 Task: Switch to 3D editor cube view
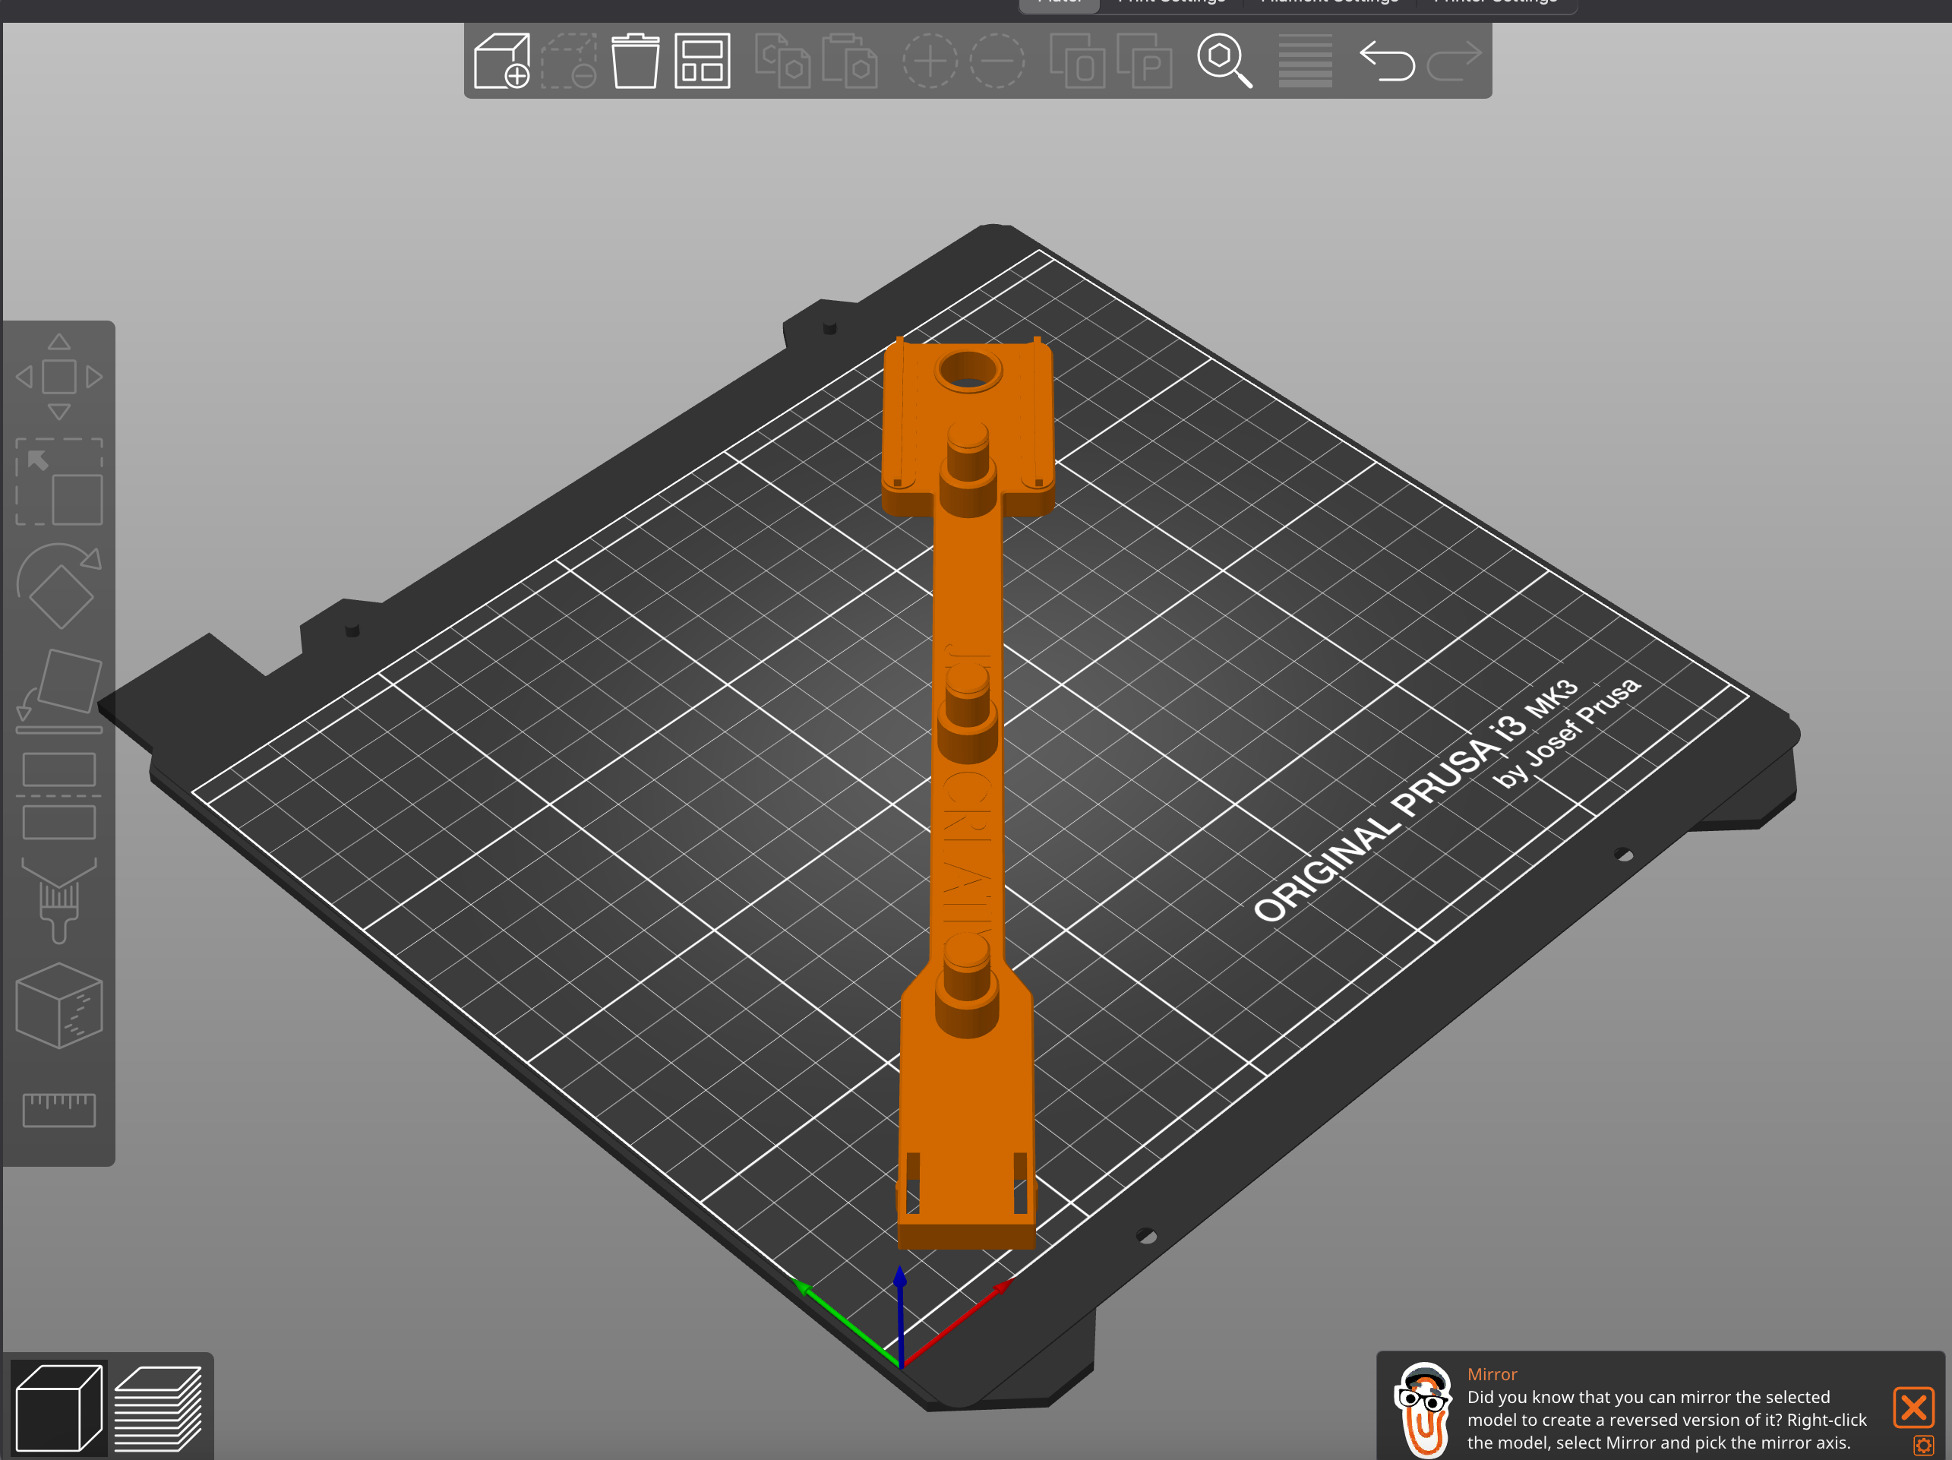(x=58, y=1408)
